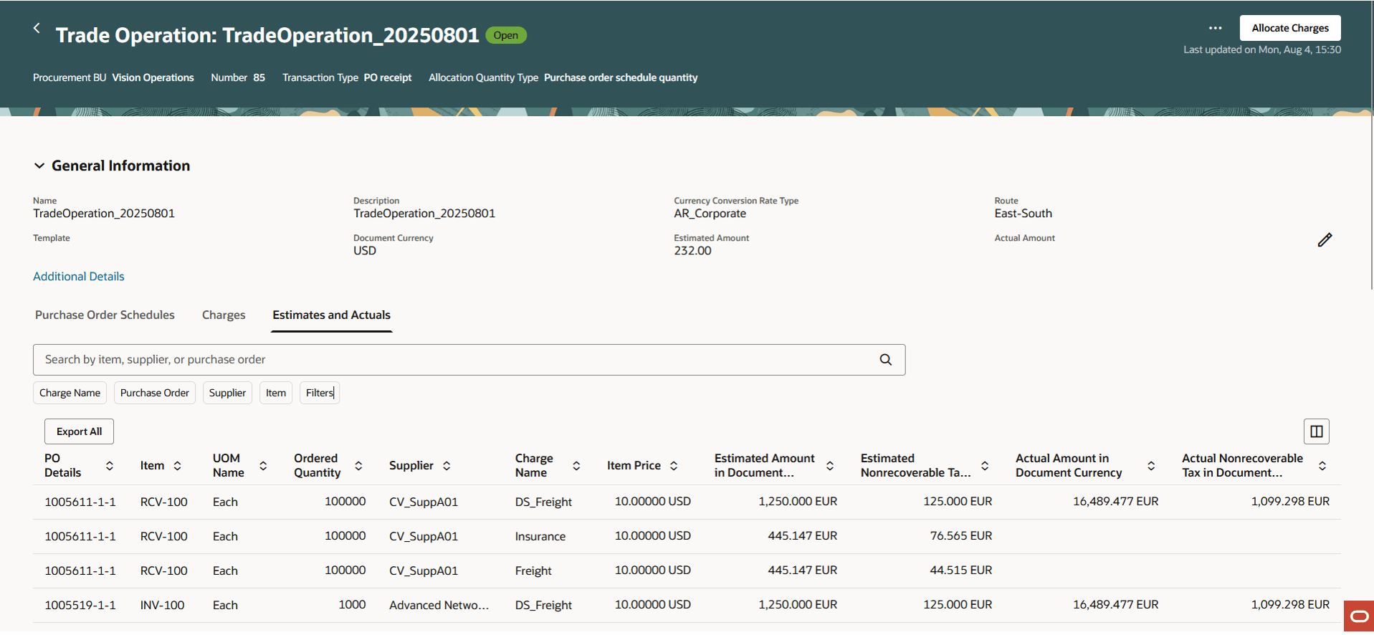The width and height of the screenshot is (1374, 635).
Task: Open the Item filter chip
Action: click(x=276, y=393)
